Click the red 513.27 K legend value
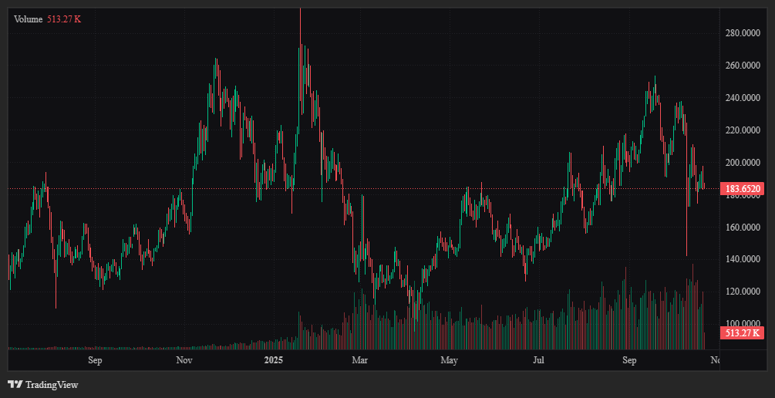 64,19
